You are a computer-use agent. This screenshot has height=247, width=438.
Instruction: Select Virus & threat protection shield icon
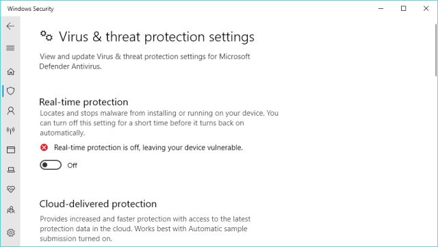coord(11,91)
